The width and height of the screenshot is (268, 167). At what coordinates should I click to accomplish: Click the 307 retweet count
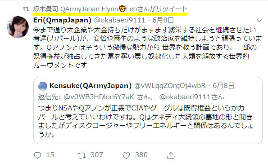tap(97, 155)
